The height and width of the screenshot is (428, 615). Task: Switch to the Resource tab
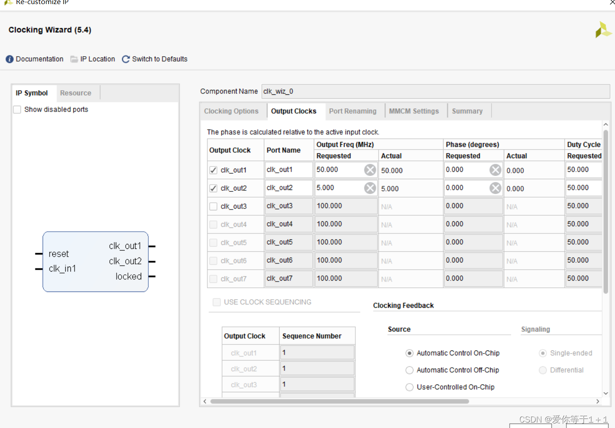click(x=76, y=93)
